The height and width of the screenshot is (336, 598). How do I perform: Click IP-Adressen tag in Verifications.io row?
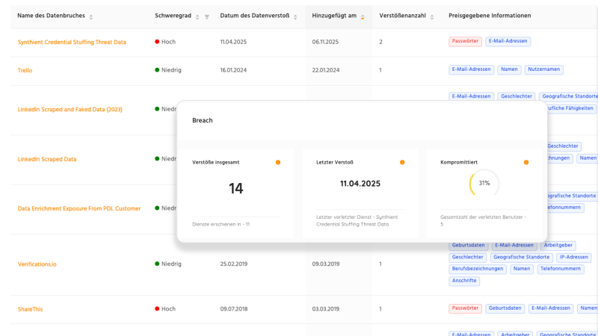pos(573,257)
